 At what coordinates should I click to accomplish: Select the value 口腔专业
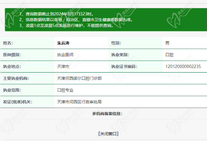65,90
